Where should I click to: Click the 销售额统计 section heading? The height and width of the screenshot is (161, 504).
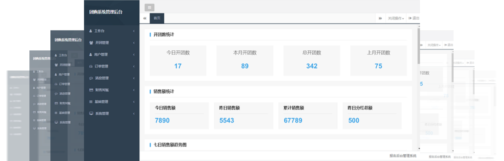[x=164, y=91]
